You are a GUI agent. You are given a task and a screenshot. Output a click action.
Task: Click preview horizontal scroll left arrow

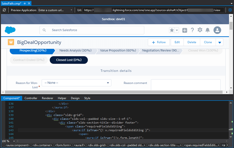[x=3, y=92]
